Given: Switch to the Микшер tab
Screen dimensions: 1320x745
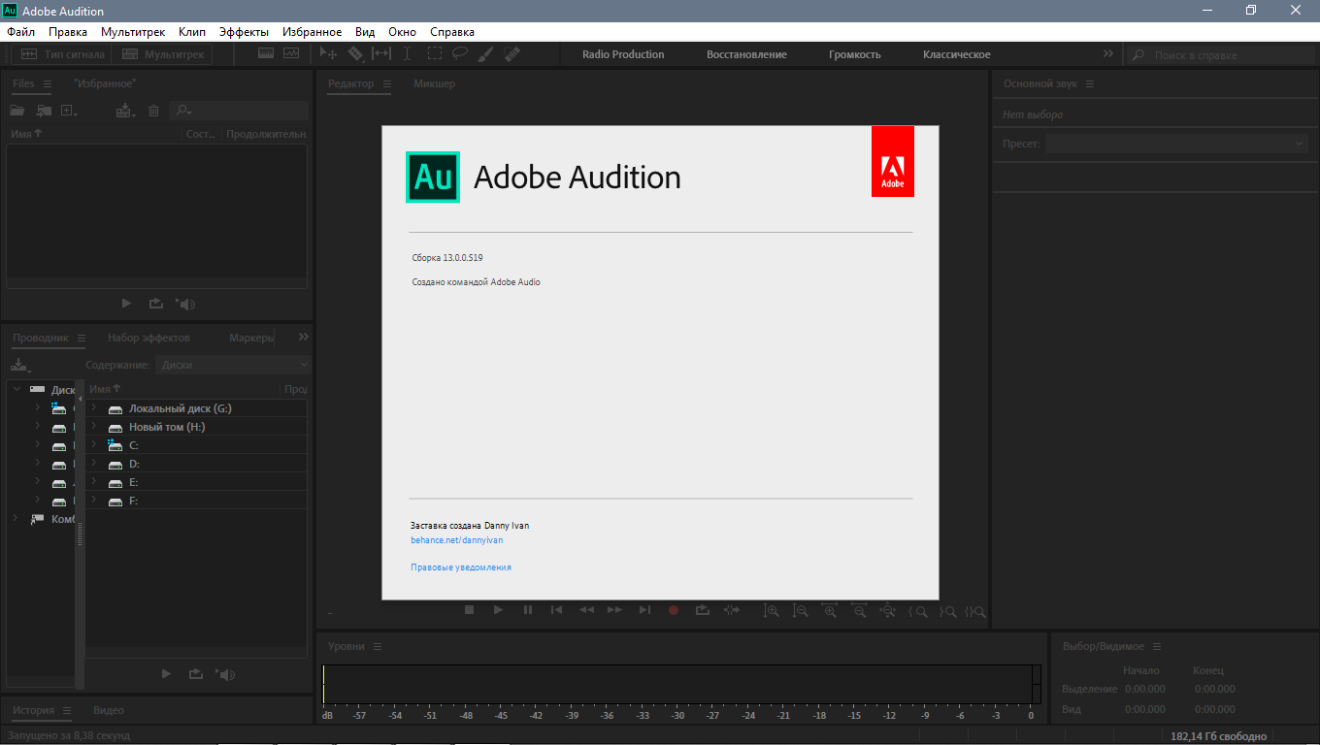Looking at the screenshot, I should 434,83.
